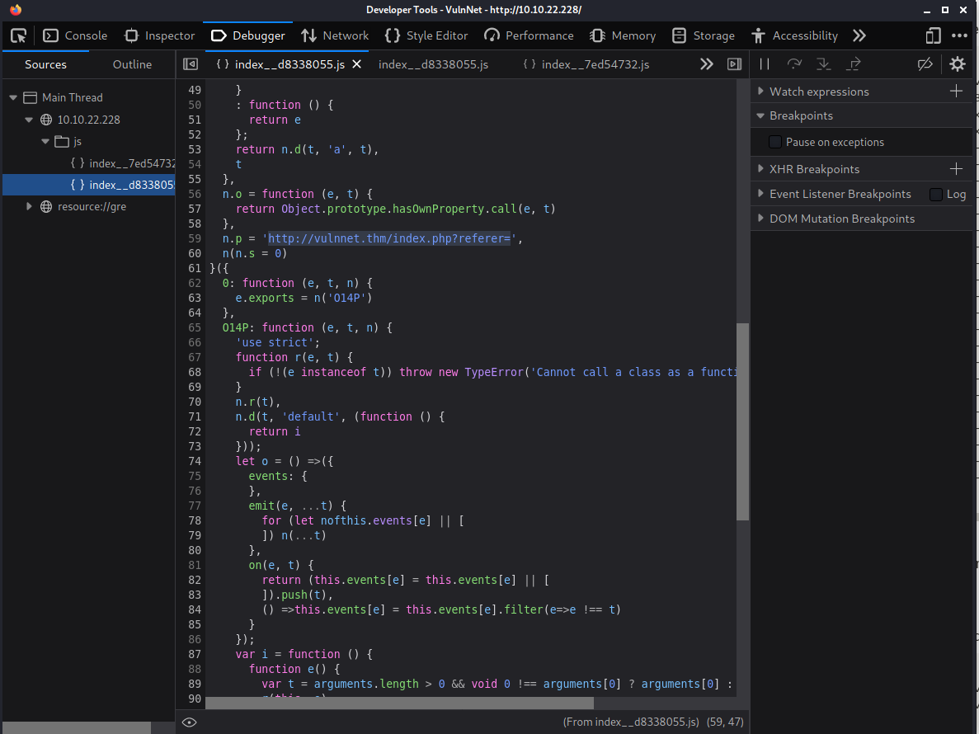
Task: Click the Pause debugger button
Action: (765, 64)
